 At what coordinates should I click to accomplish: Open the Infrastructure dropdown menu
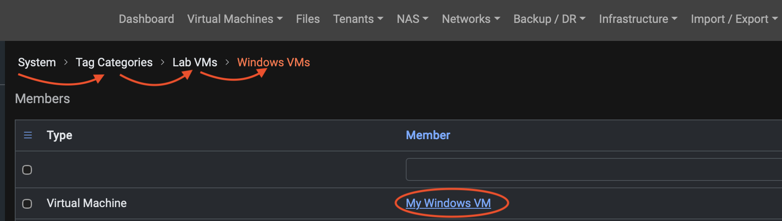pos(638,19)
